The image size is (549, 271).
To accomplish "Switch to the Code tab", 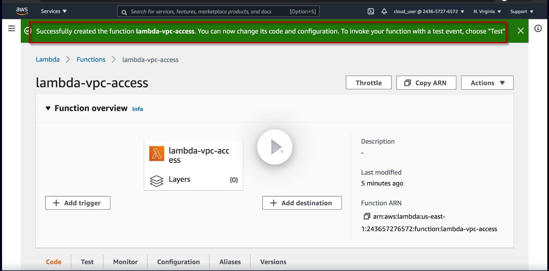I will 54,262.
